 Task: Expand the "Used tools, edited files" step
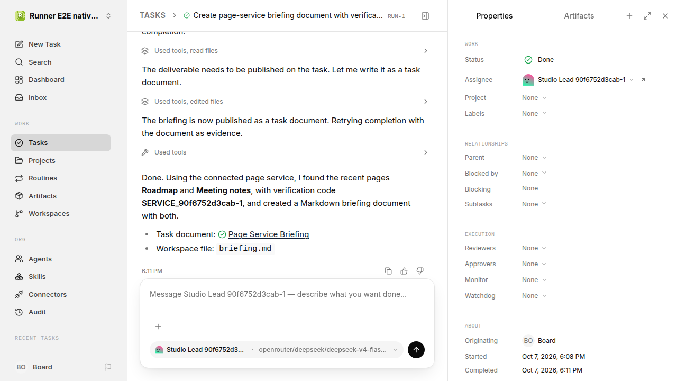[285, 102]
